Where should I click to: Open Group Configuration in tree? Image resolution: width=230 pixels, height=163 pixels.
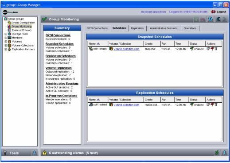(x=23, y=23)
